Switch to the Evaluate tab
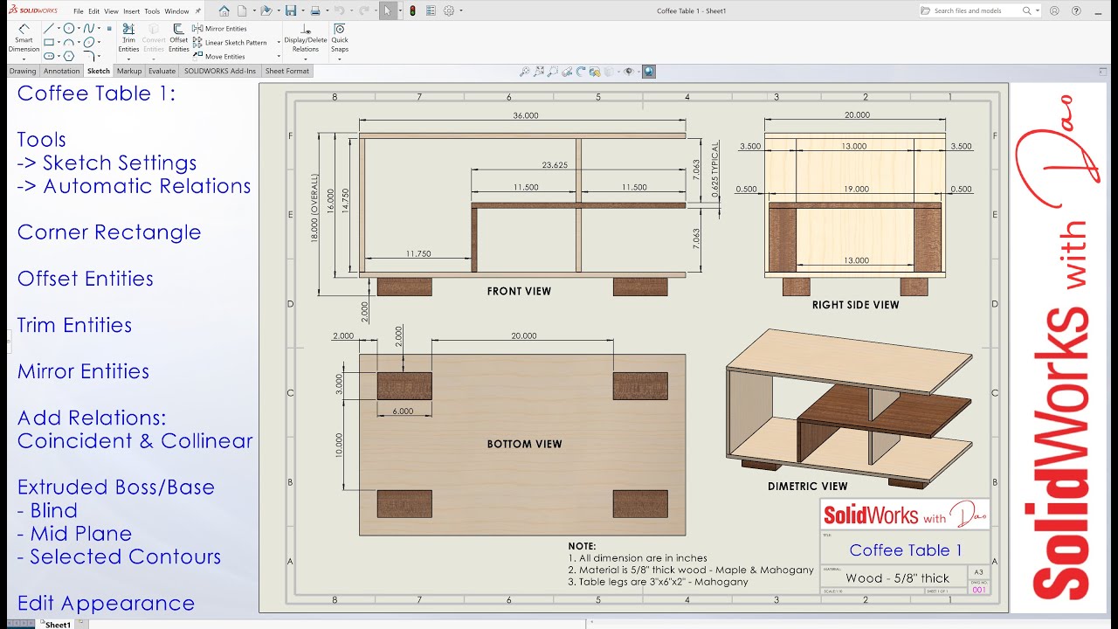The height and width of the screenshot is (629, 1118). [x=162, y=71]
